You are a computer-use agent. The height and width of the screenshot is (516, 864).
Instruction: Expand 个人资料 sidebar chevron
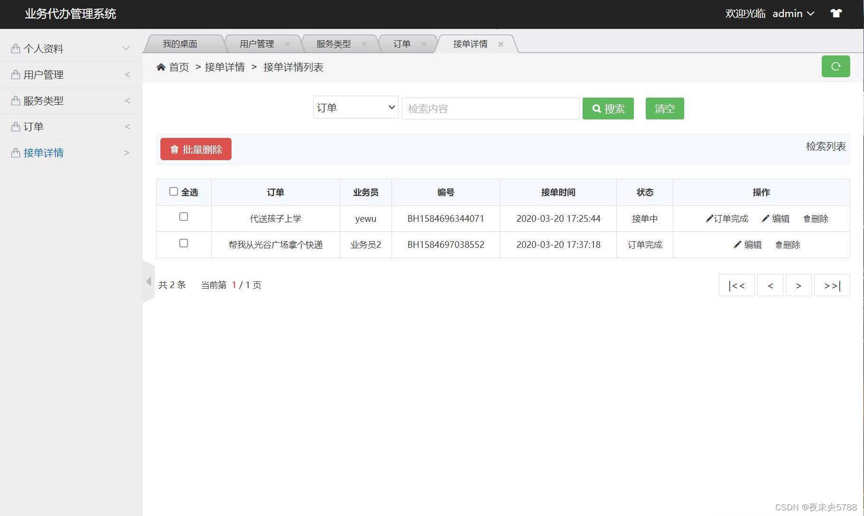click(126, 48)
